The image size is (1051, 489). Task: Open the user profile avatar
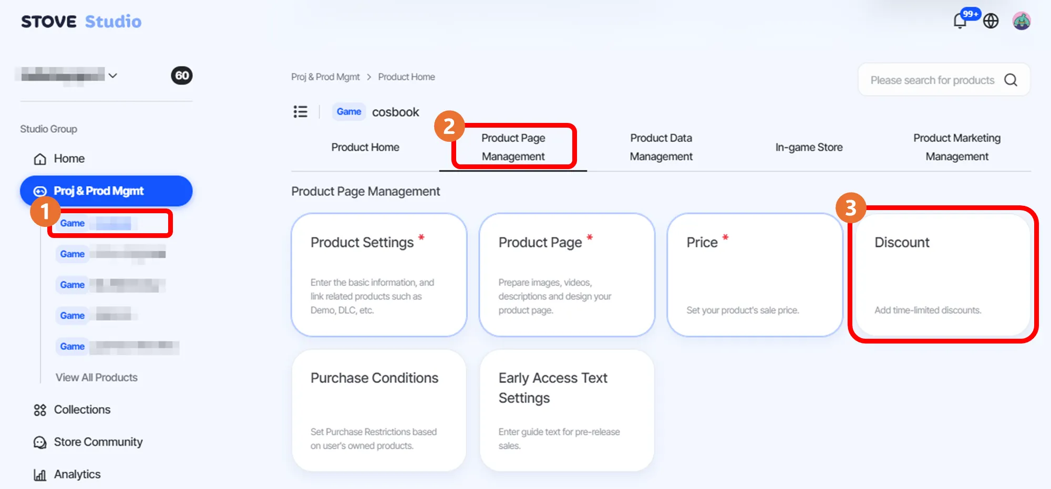1021,22
